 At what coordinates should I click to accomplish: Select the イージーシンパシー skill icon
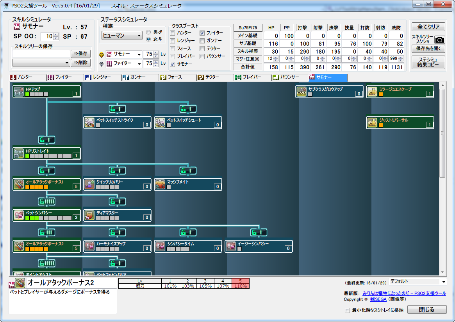click(231, 246)
